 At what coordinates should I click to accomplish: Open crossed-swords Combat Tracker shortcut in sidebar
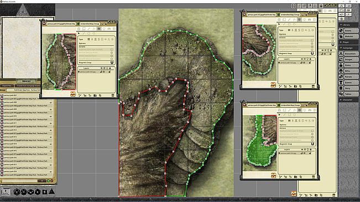[342, 6]
